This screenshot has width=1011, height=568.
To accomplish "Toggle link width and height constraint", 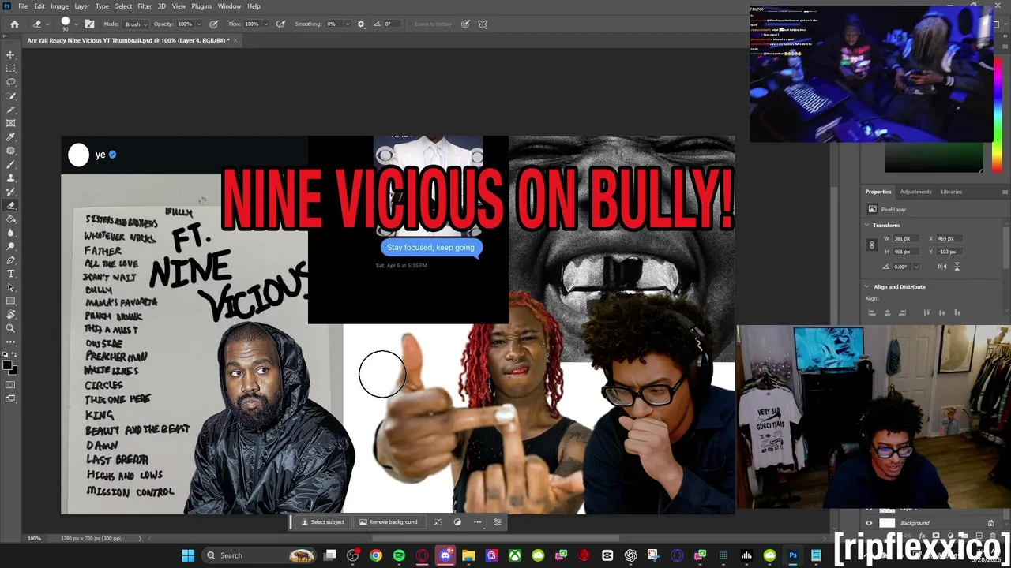I will click(872, 245).
